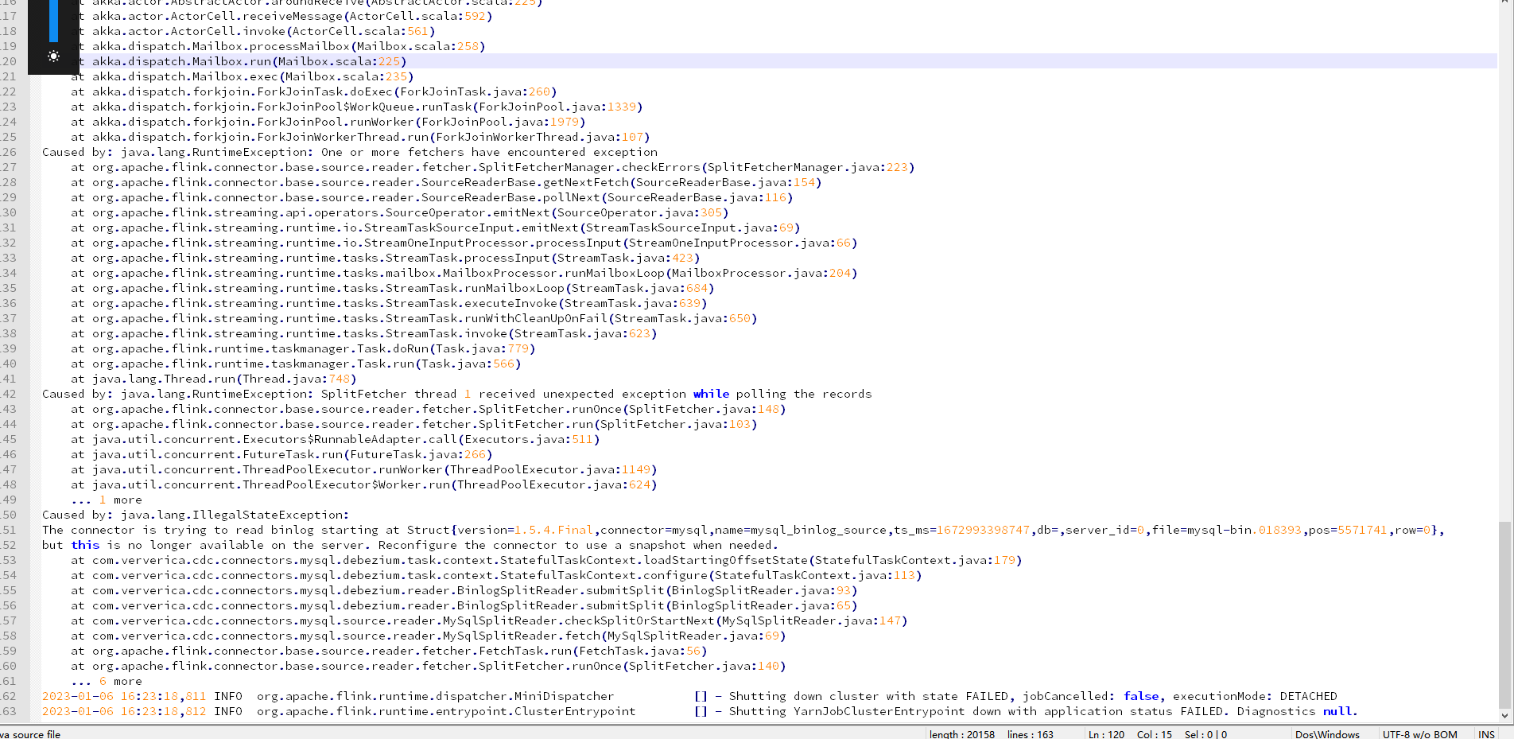Click the line 'SourceReaderBase.getNextFetch(SourceReaderBase.java:154)'
Image resolution: width=1514 pixels, height=739 pixels.
446,182
